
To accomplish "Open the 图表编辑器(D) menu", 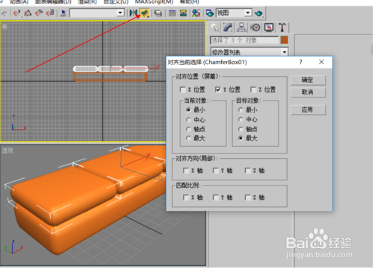I will 53,2.
